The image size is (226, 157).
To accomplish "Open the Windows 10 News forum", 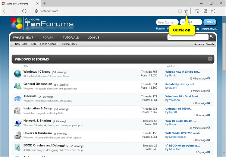I will click(x=37, y=72).
